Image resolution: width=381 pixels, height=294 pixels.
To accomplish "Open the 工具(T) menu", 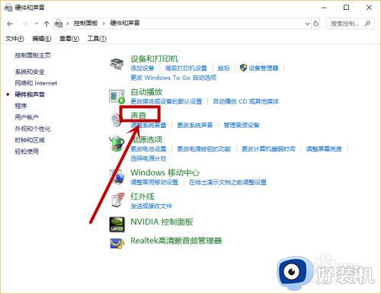I will [97, 39].
